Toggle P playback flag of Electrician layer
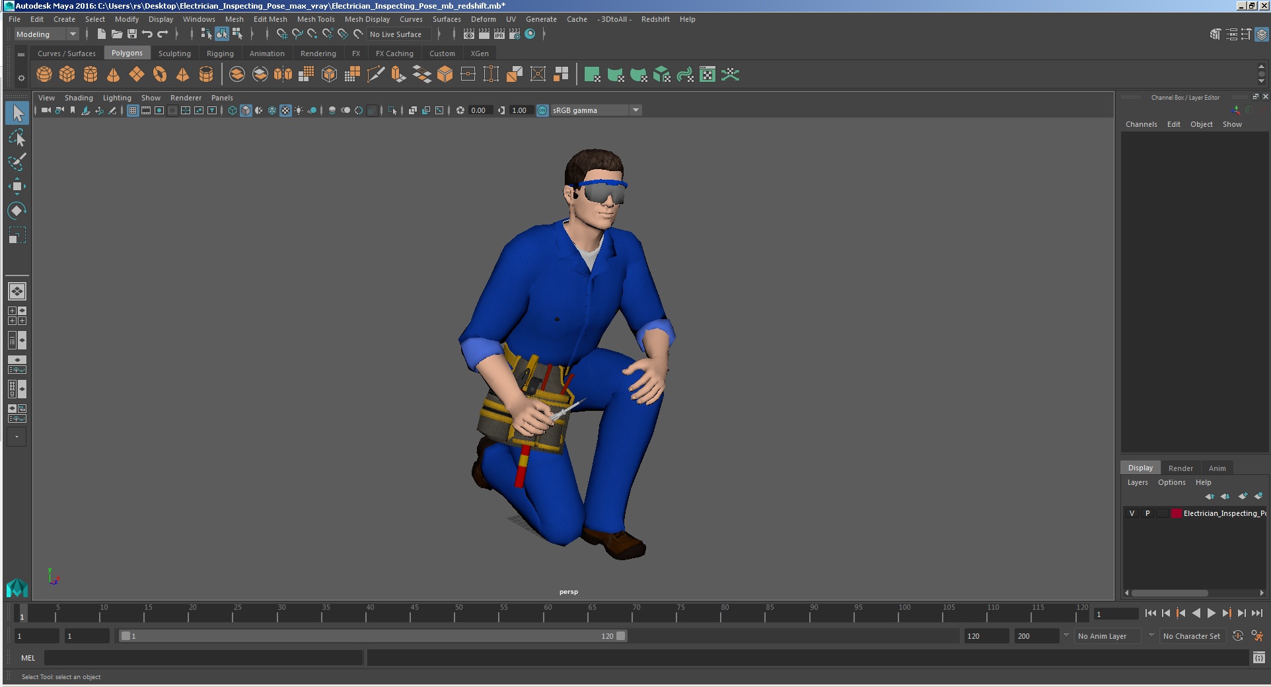 pos(1147,513)
